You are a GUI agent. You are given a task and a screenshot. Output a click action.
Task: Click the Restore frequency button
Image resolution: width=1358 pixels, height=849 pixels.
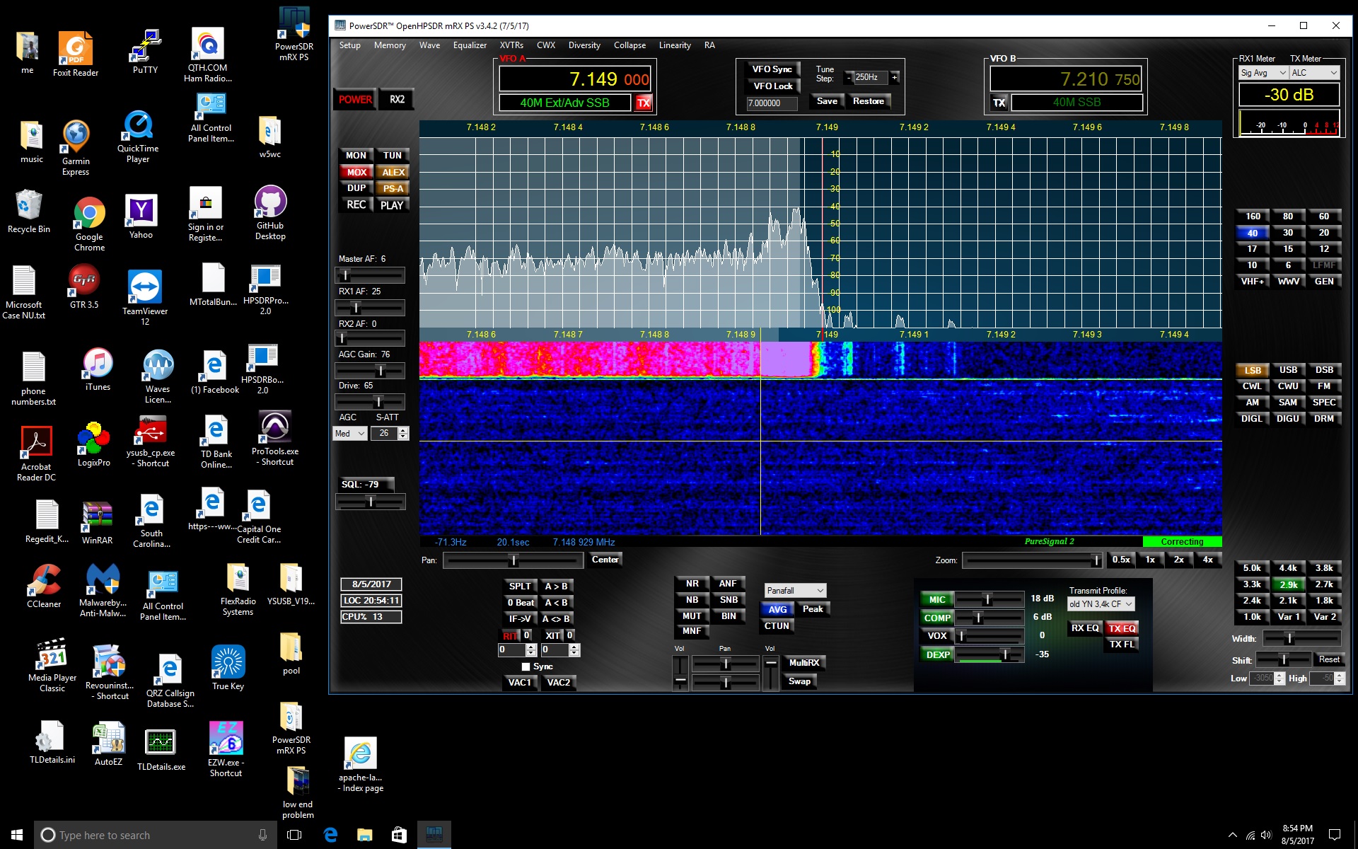tap(868, 101)
